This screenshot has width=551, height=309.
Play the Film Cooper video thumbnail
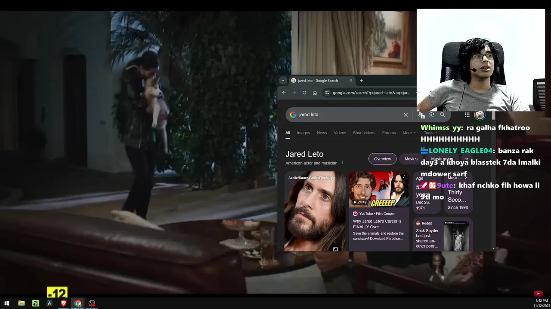click(379, 189)
